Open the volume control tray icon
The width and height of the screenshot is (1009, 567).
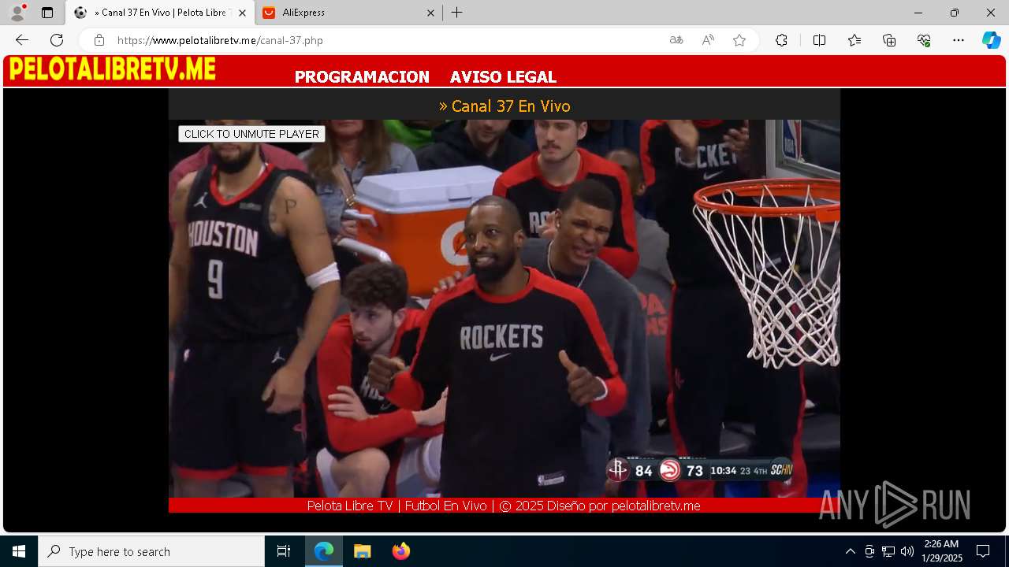907,551
